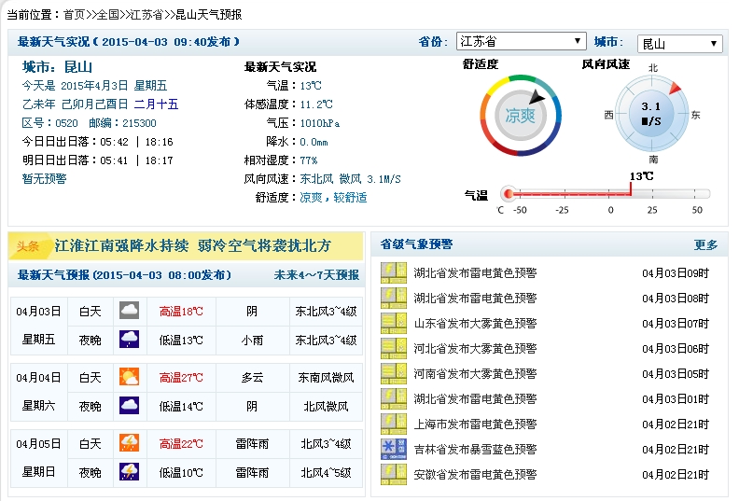Click 高温27℃ for 04月04日
The width and height of the screenshot is (739, 501).
point(181,378)
